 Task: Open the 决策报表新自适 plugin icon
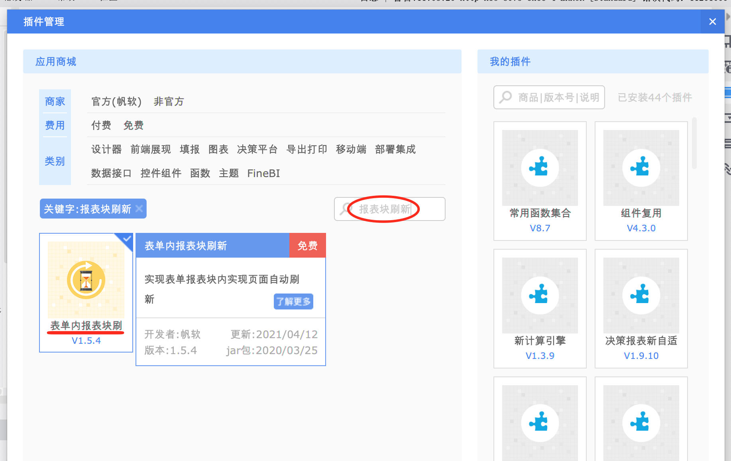641,295
